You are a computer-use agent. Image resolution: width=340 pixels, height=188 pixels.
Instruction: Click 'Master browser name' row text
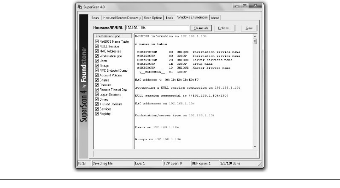coord(211,68)
